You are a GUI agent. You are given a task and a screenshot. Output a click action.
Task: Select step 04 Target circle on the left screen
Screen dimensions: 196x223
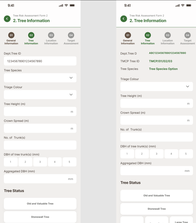point(71,35)
